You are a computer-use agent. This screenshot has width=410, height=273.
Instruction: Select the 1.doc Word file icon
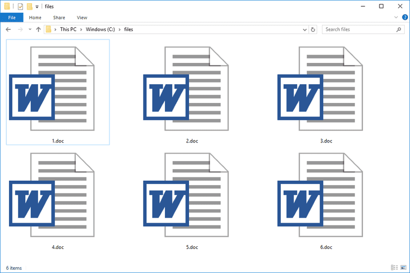click(52, 89)
